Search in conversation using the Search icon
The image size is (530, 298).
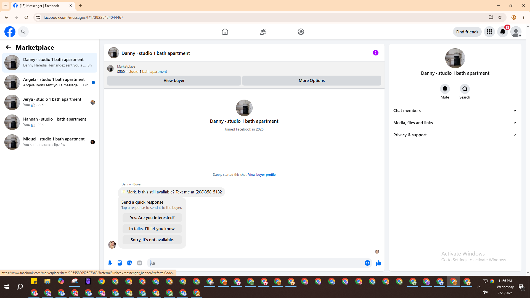[x=465, y=89]
